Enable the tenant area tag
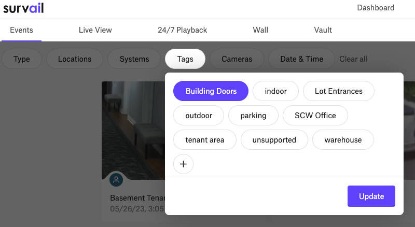This screenshot has height=227, width=415. (x=205, y=140)
